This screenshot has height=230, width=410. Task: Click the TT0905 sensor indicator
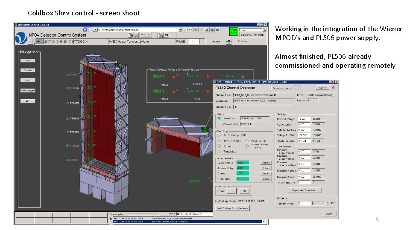pyautogui.click(x=67, y=103)
